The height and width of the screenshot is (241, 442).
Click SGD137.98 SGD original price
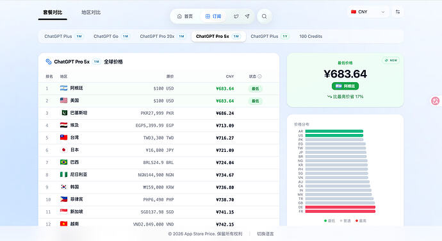(x=158, y=212)
